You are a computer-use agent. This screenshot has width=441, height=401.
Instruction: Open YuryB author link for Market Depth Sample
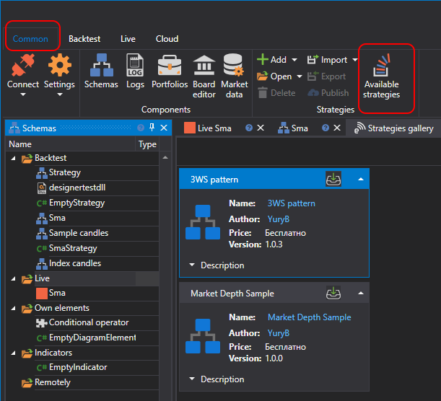[279, 333]
